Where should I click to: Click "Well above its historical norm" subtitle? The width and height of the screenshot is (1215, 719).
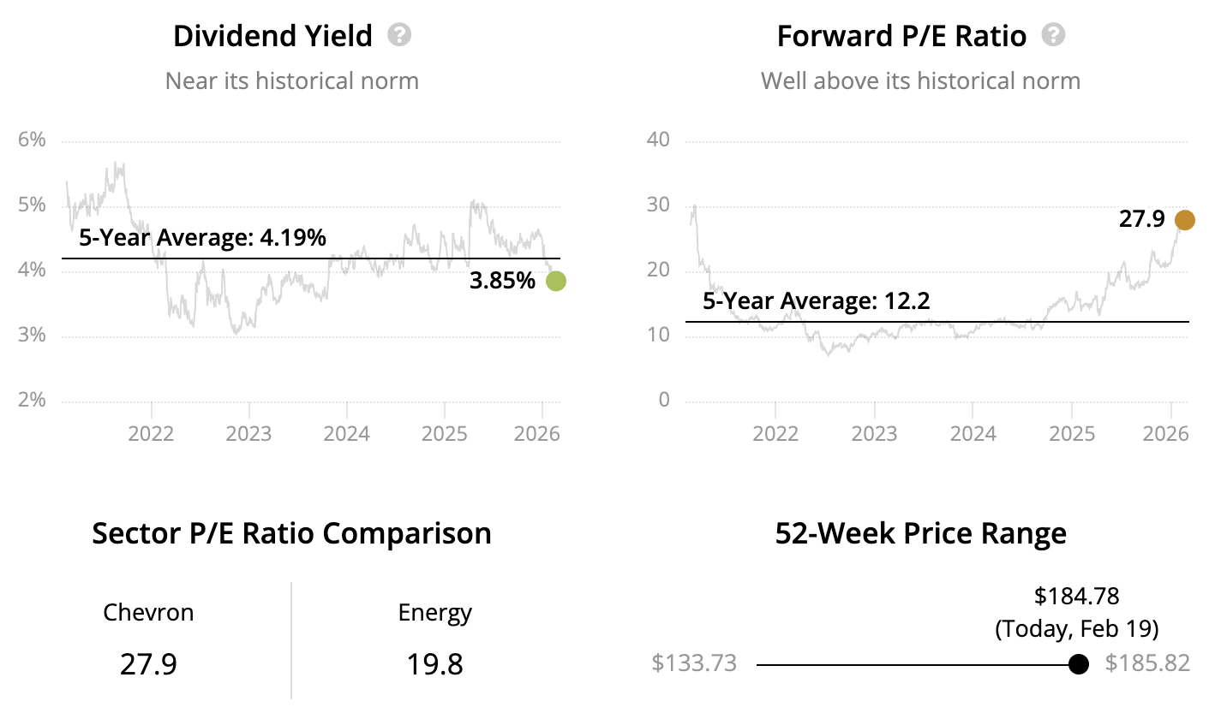(x=920, y=81)
